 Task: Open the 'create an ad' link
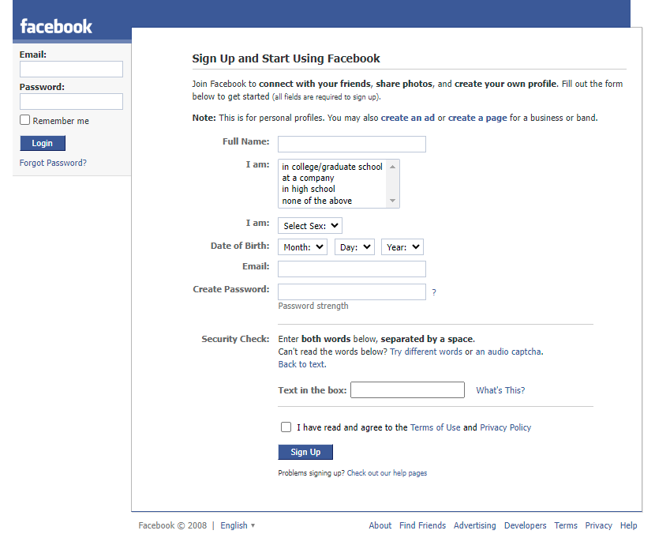click(x=408, y=118)
